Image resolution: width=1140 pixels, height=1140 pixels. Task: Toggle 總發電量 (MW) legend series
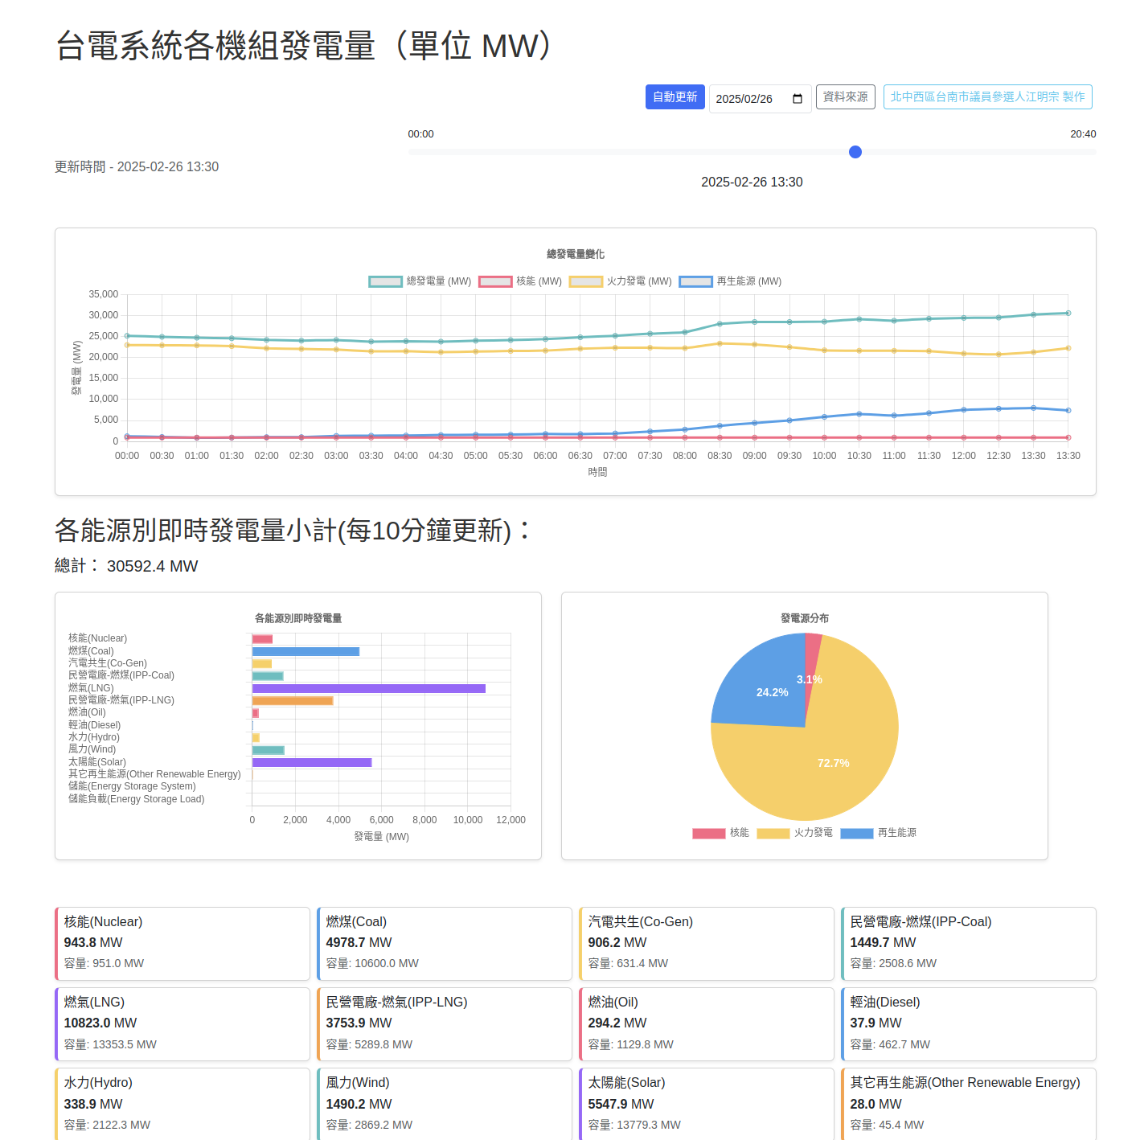tap(420, 281)
